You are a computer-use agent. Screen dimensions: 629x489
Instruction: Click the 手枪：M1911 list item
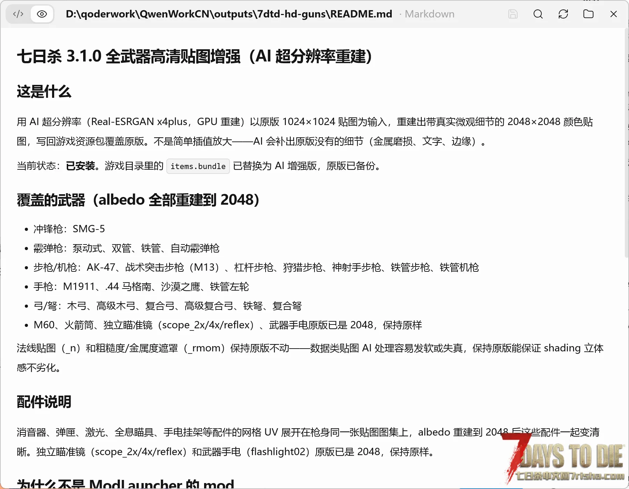(141, 287)
